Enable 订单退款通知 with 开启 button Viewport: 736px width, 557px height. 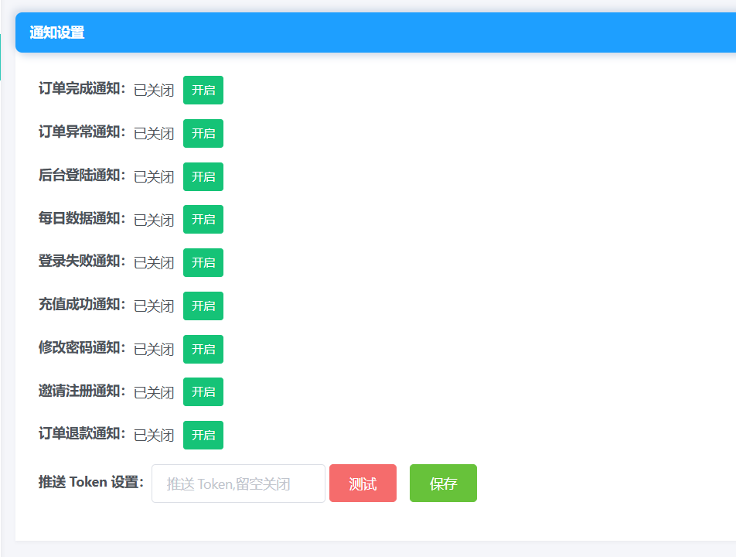click(203, 435)
